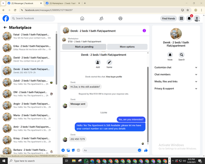The image size is (205, 164).
Task: Open the account profile menu
Action: pos(197,18)
